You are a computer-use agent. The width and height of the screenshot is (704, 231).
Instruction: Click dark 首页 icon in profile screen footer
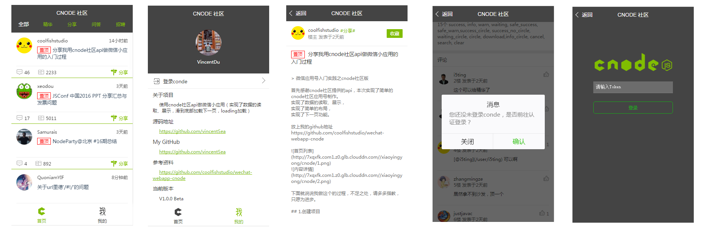pyautogui.click(x=178, y=212)
